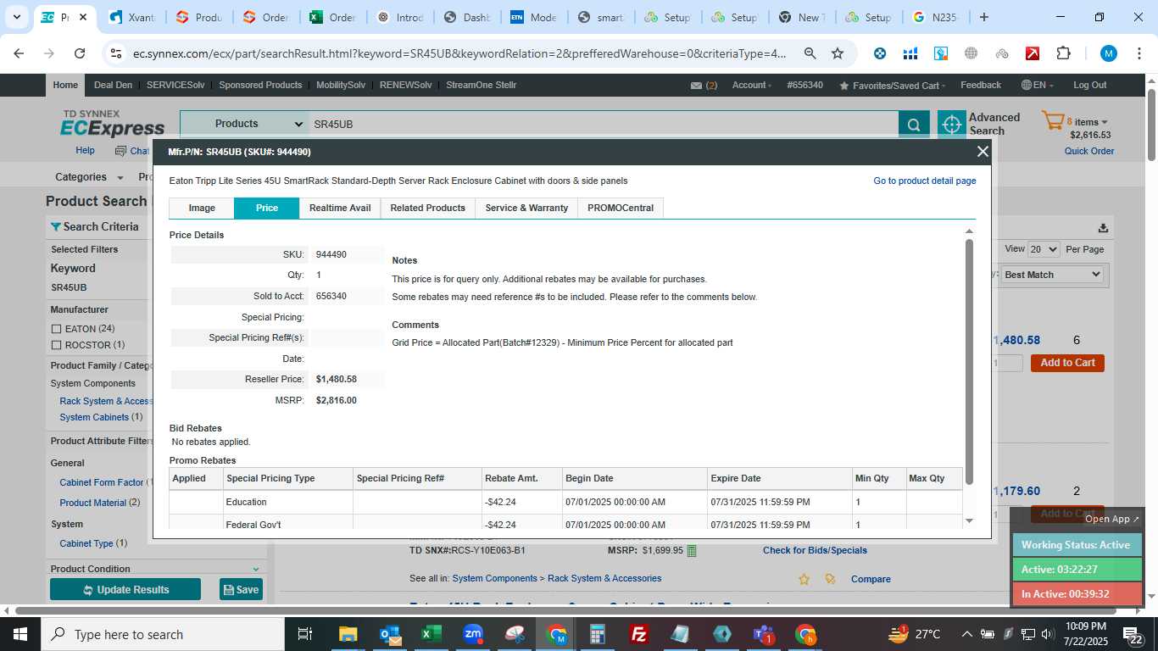1158x651 pixels.
Task: Open the cart items dropdown arrow
Action: click(1105, 123)
